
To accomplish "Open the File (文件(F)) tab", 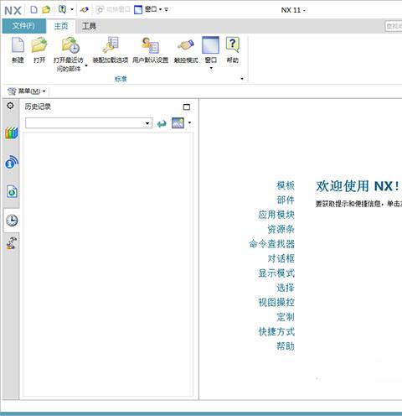I will coord(24,26).
